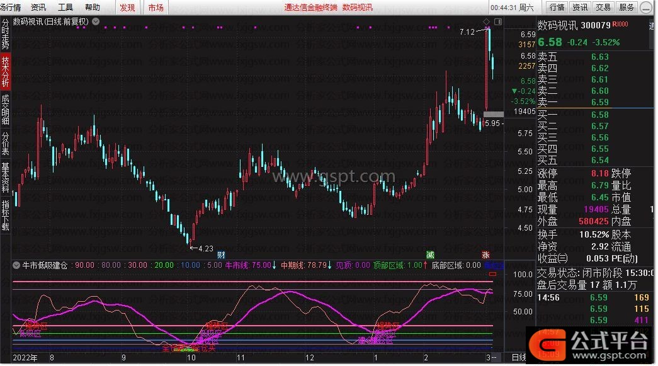Viewport: 658px width, 366px height.
Task: Click the 减 event marker under the chart
Action: pos(430,254)
